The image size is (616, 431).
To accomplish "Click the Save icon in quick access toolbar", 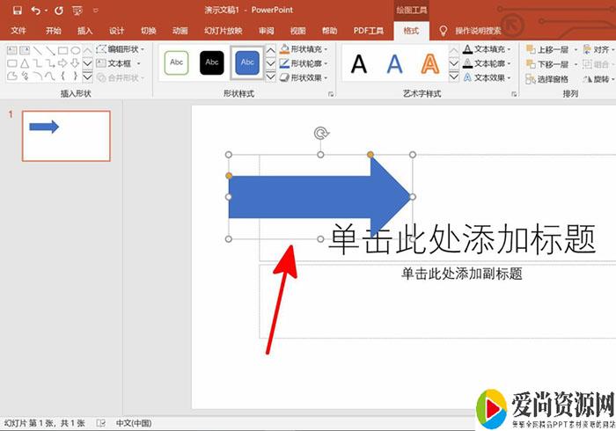I will click(17, 11).
